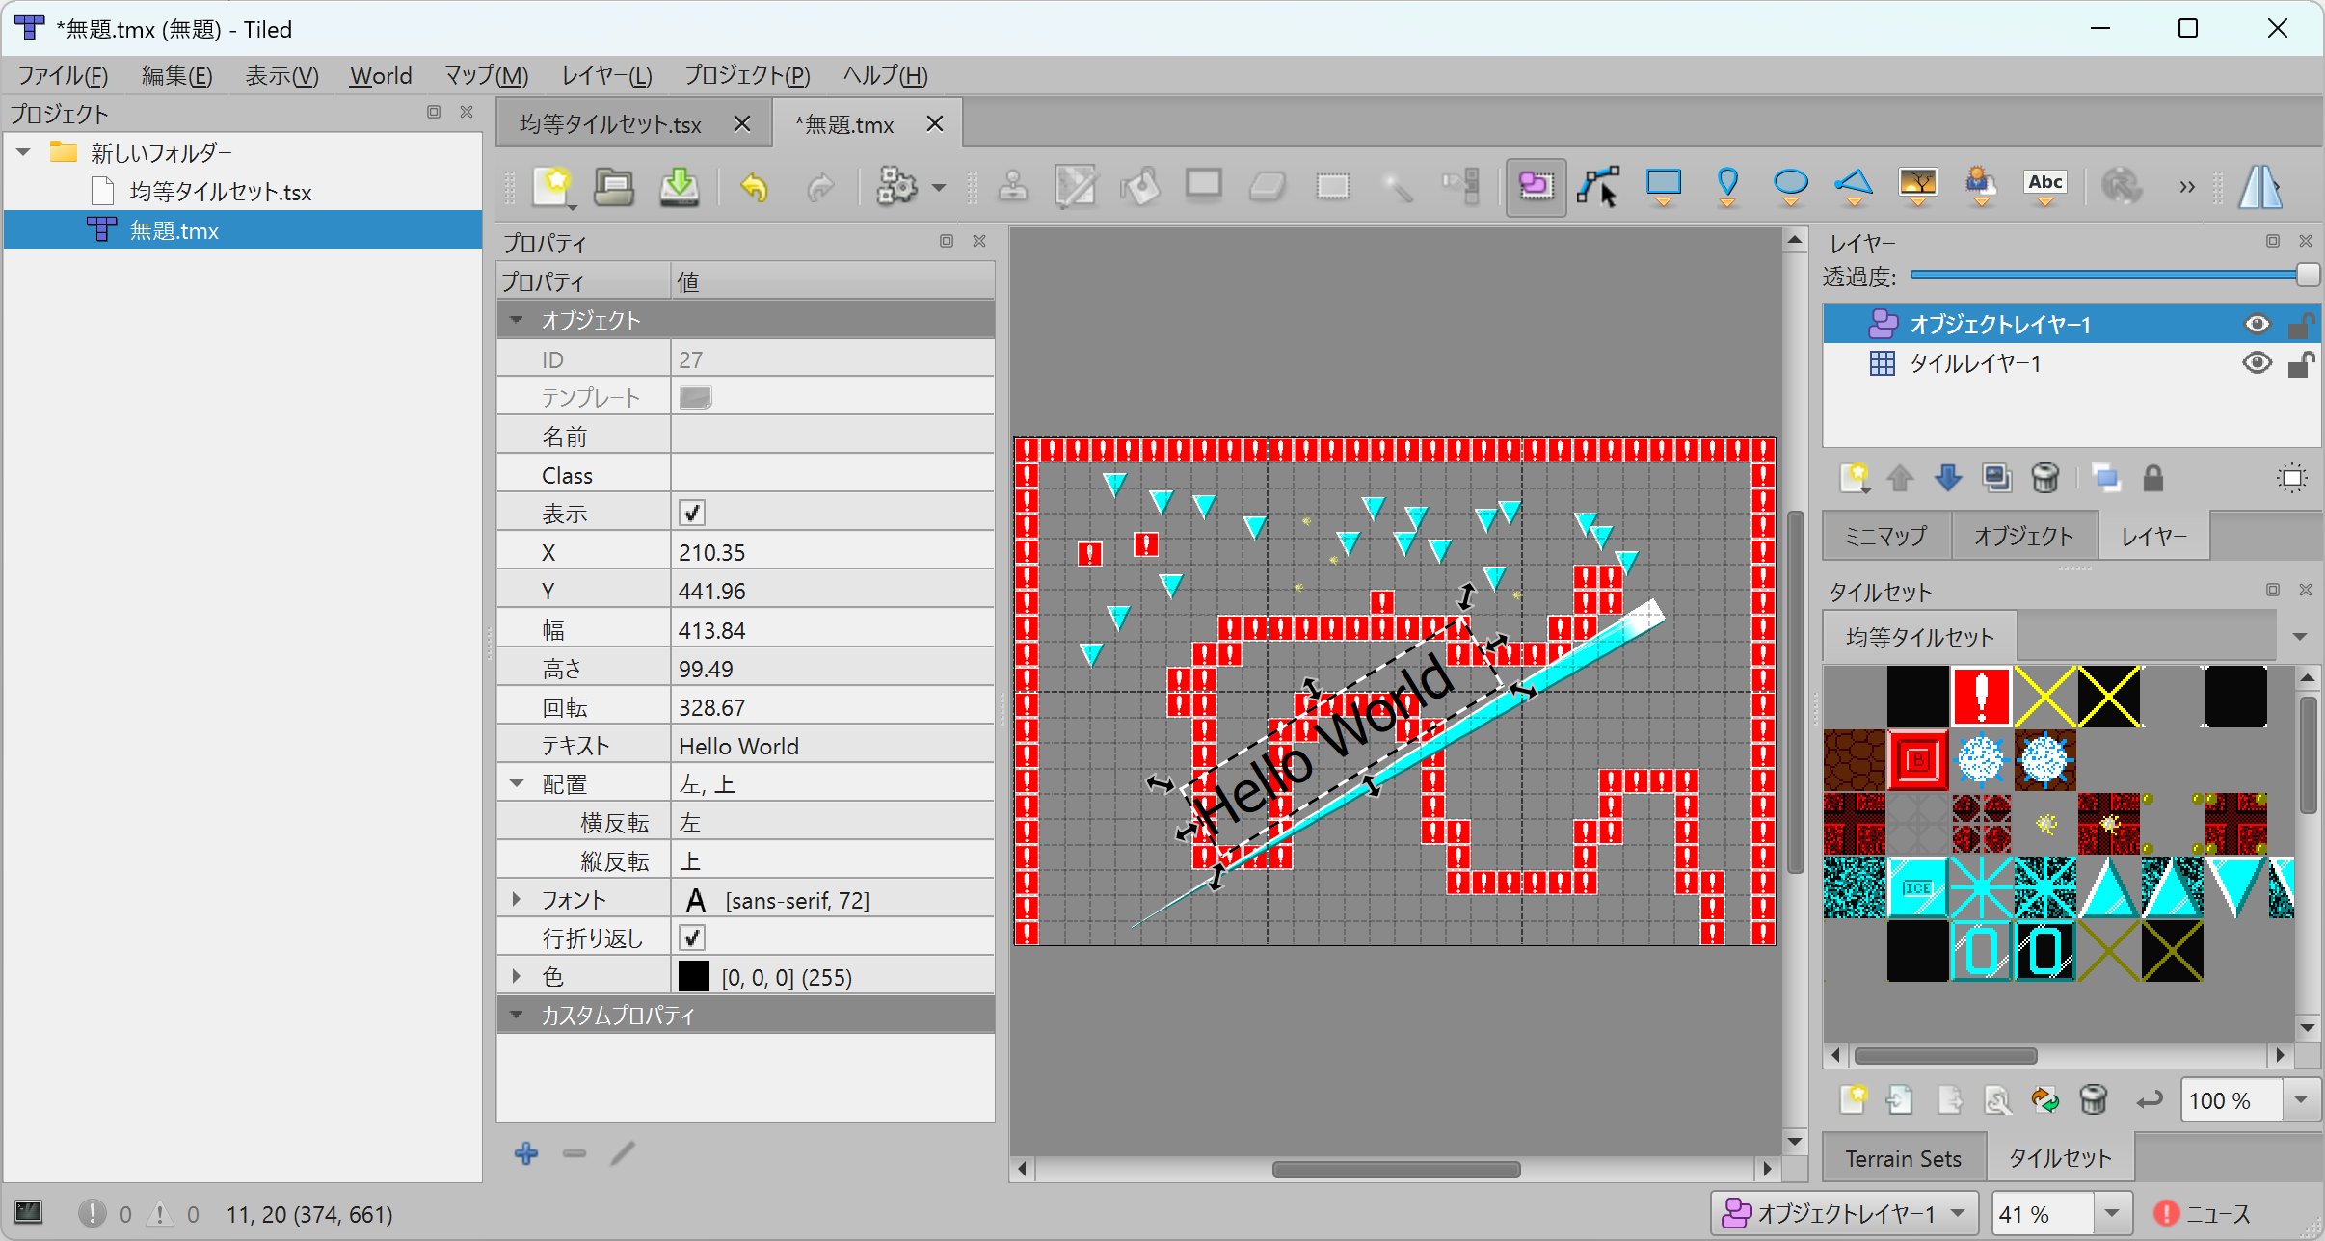2325x1241 pixels.
Task: Open the World menu
Action: [x=381, y=75]
